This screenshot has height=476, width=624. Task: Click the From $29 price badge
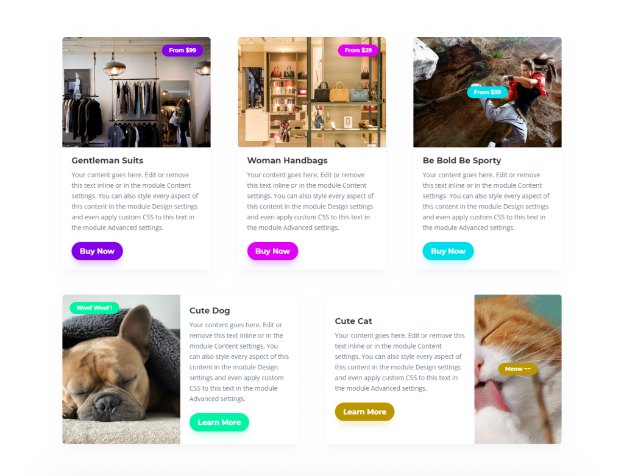pos(358,50)
